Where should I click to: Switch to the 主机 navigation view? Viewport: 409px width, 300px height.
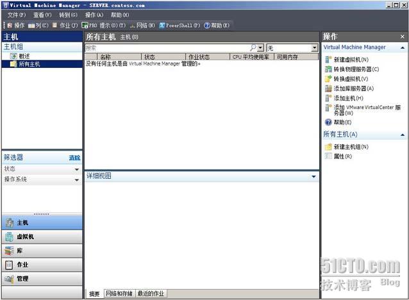[42, 222]
